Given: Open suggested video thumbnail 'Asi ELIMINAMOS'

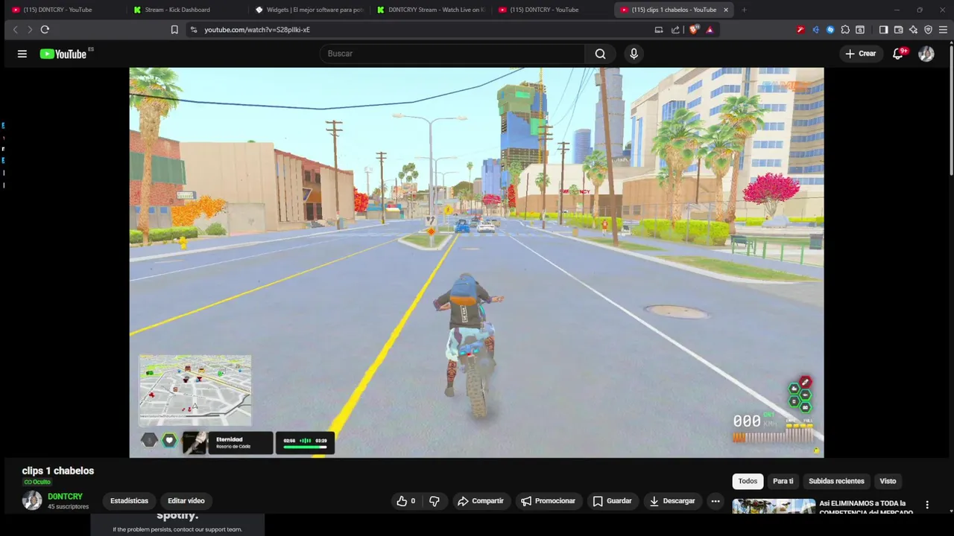Looking at the screenshot, I should 774,506.
